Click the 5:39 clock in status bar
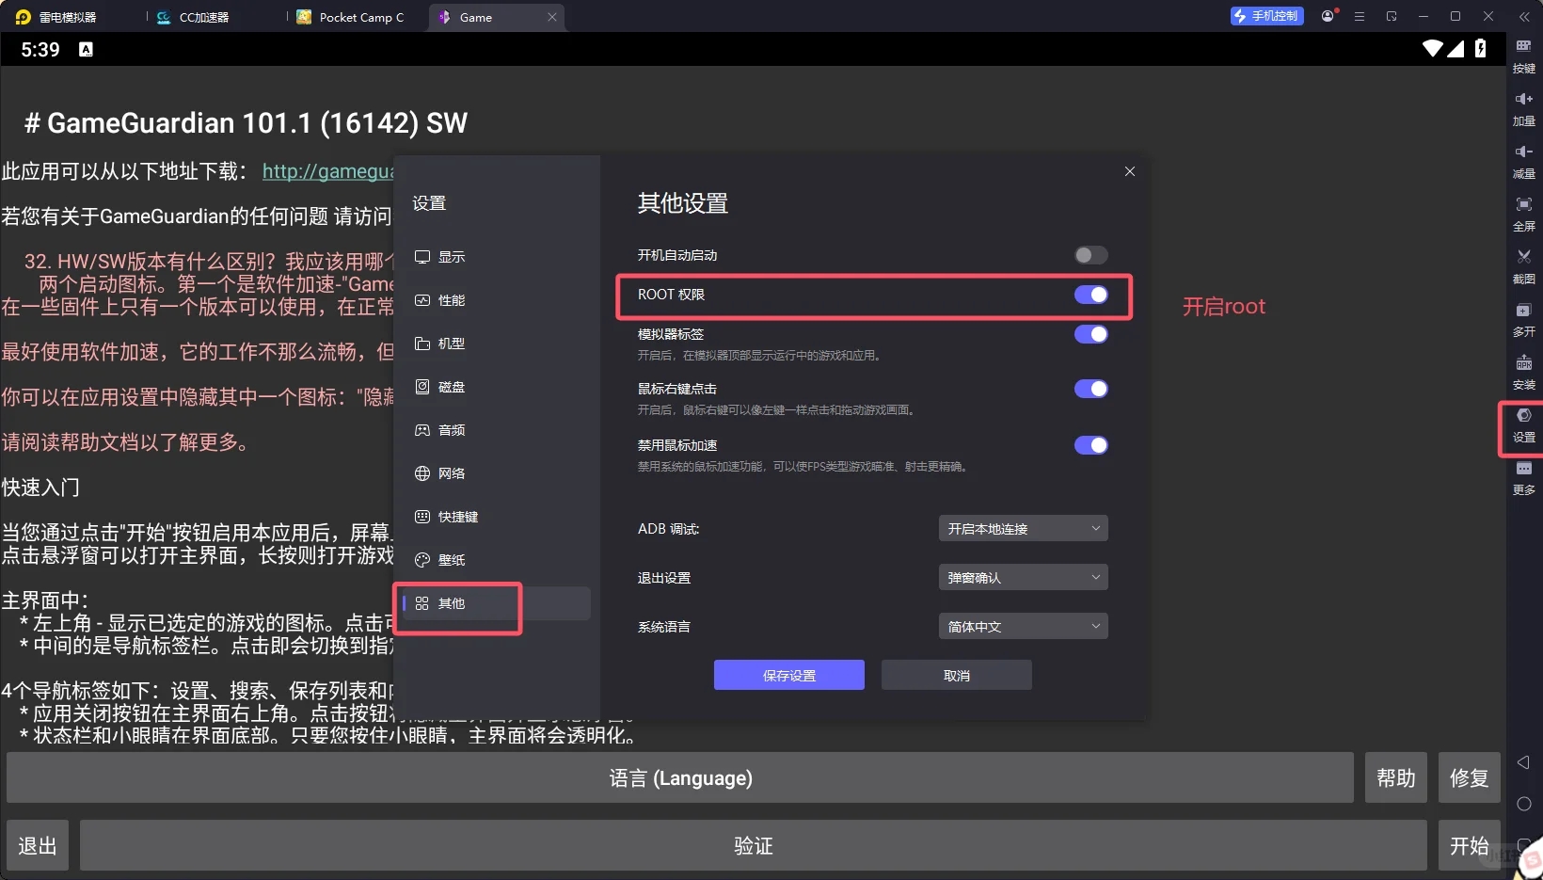Viewport: 1543px width, 880px height. click(x=40, y=49)
